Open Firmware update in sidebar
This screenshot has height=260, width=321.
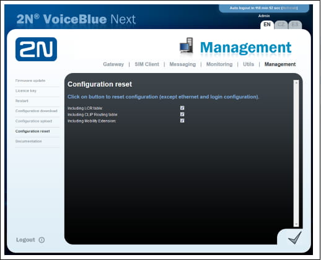30,80
